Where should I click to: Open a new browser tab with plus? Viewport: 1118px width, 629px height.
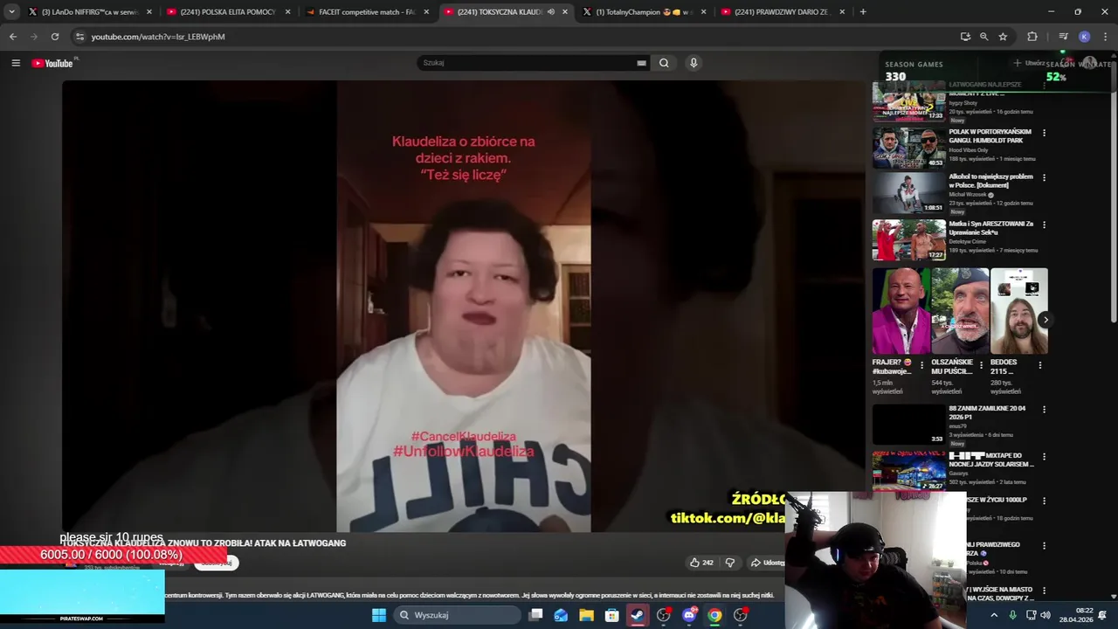tap(863, 11)
